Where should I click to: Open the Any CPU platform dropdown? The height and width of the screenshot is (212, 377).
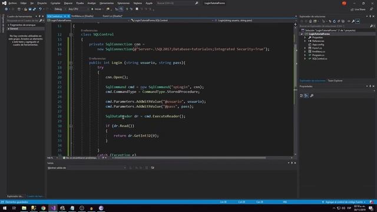pos(78,9)
